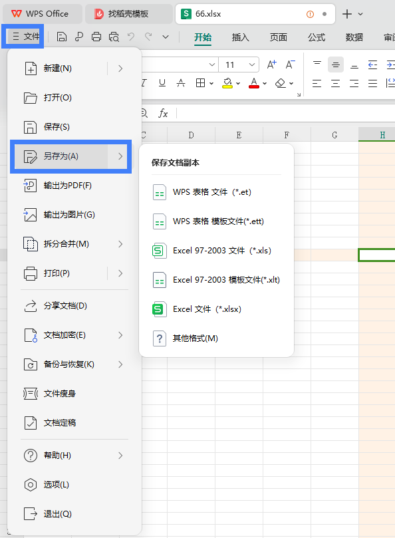The height and width of the screenshot is (538, 395).
Task: Align text right
Action: pos(354,83)
